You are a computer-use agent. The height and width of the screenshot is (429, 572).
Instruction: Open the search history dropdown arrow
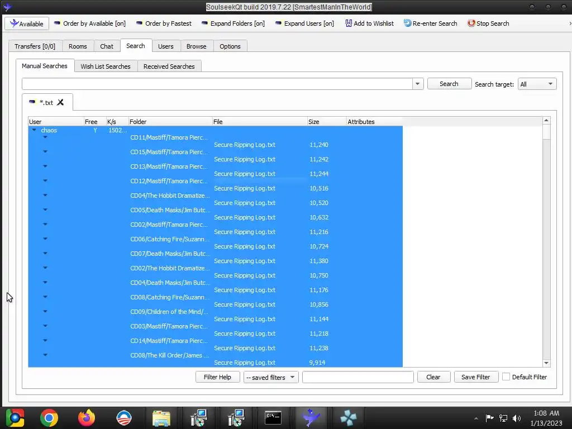click(x=417, y=84)
